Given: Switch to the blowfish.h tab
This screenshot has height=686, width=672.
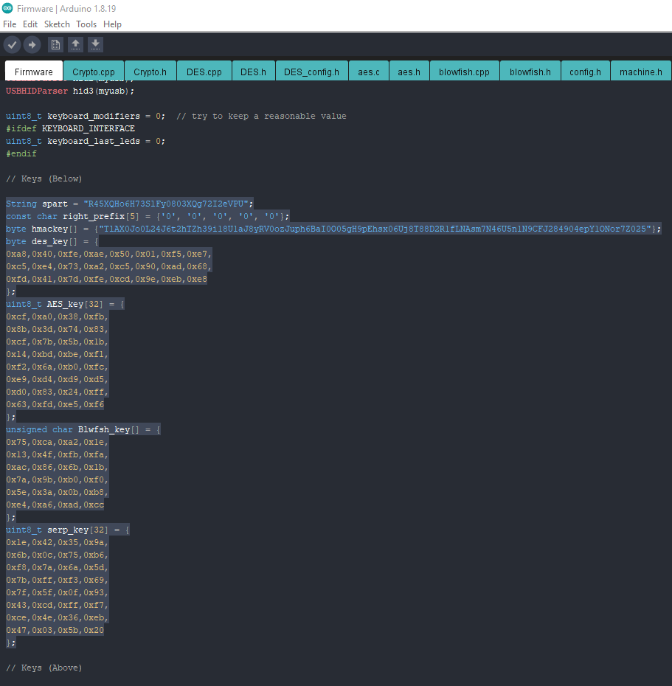Looking at the screenshot, I should (530, 72).
